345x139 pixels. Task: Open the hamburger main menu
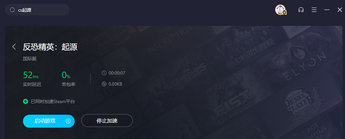314,10
